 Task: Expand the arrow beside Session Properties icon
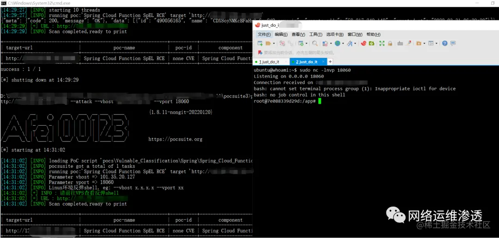tap(306, 43)
